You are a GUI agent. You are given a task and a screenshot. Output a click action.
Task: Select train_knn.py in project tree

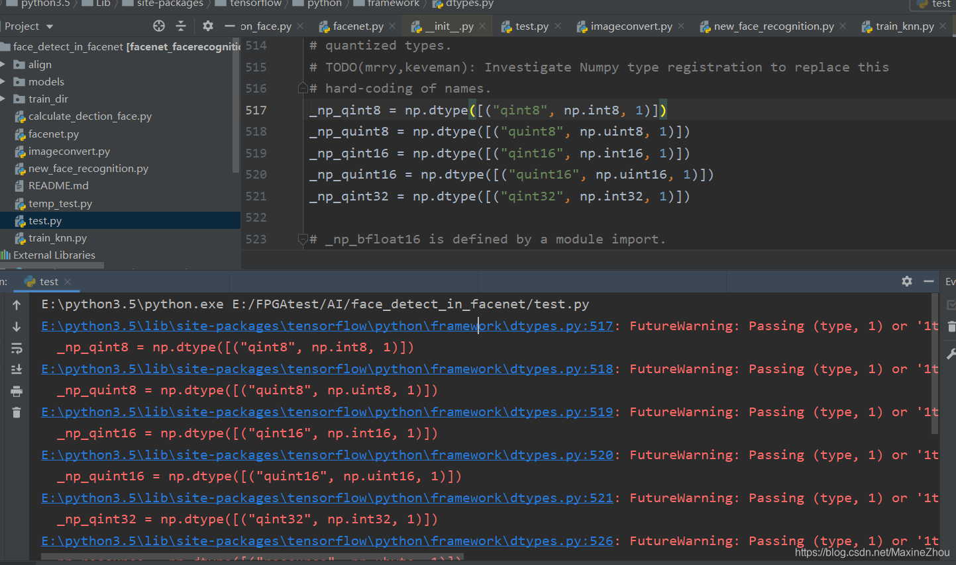click(x=58, y=238)
